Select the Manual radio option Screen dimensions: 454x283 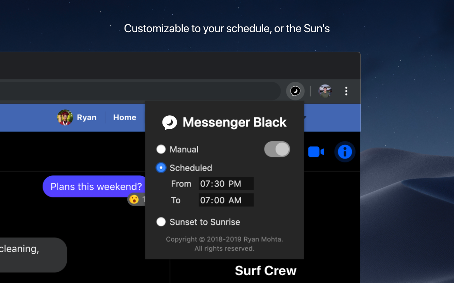(161, 149)
